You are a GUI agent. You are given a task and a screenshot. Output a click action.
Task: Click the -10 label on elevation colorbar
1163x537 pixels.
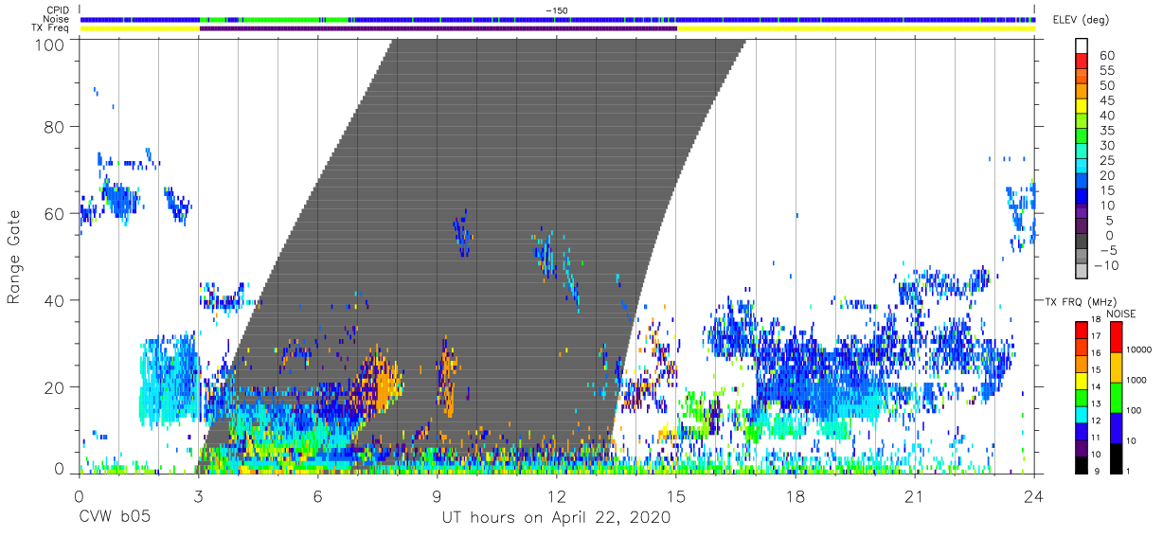1108,265
